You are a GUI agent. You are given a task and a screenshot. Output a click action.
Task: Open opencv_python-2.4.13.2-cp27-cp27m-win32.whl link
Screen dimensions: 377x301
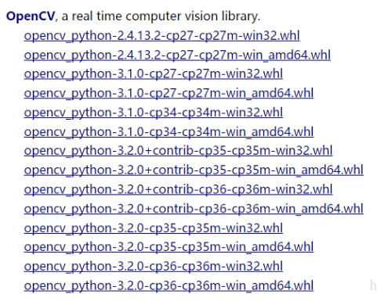(161, 36)
